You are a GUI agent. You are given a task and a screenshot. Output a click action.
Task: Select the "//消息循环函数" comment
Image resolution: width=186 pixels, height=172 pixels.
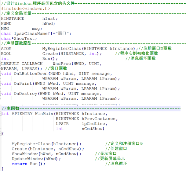coord(140,58)
